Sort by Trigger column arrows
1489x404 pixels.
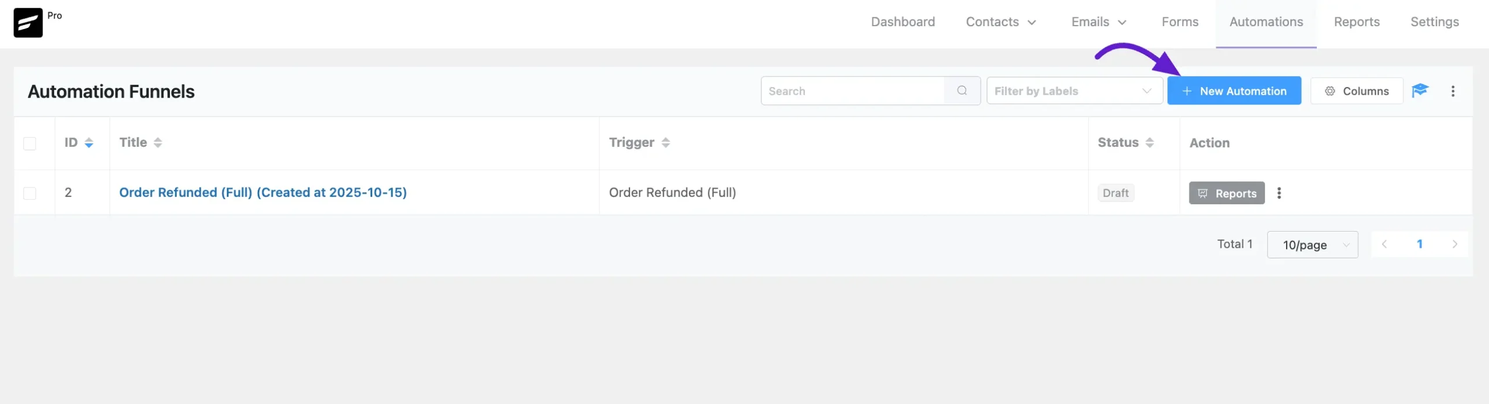[x=666, y=143]
